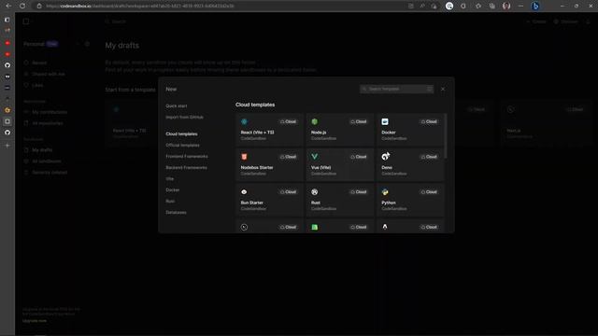This screenshot has width=598, height=336.
Task: Click the Cloud badge on the Docker card
Action: tap(429, 121)
